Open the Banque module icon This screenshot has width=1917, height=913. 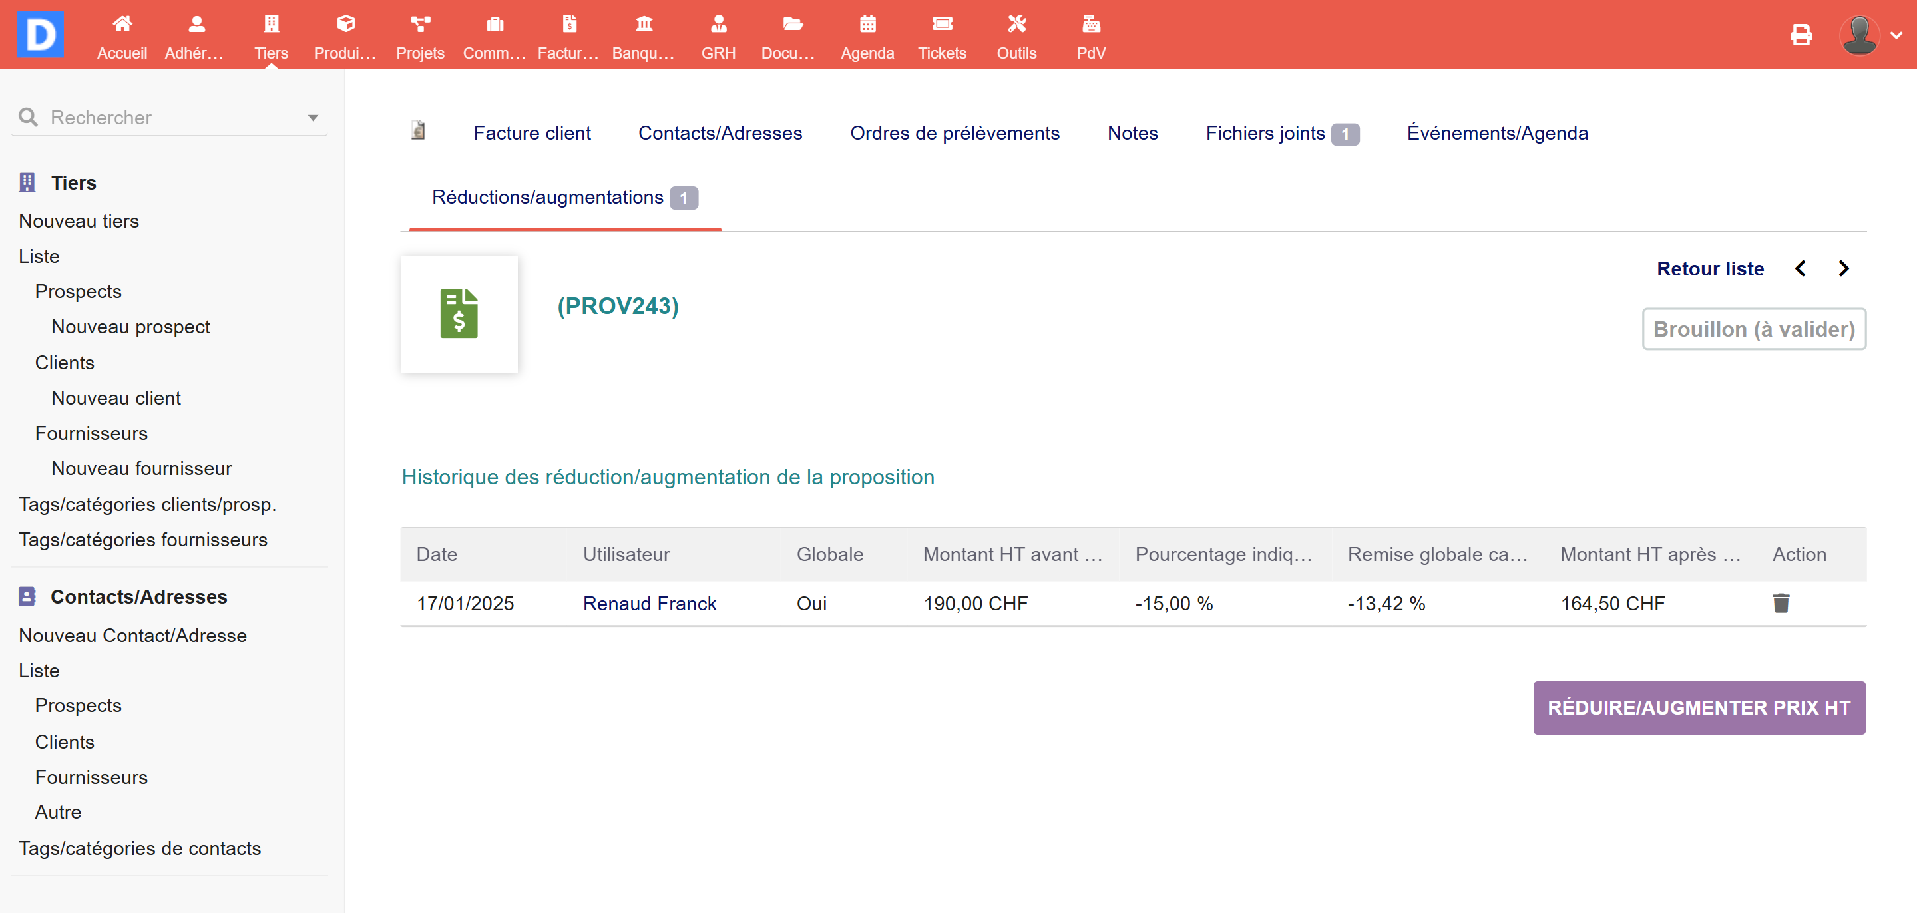tap(644, 25)
